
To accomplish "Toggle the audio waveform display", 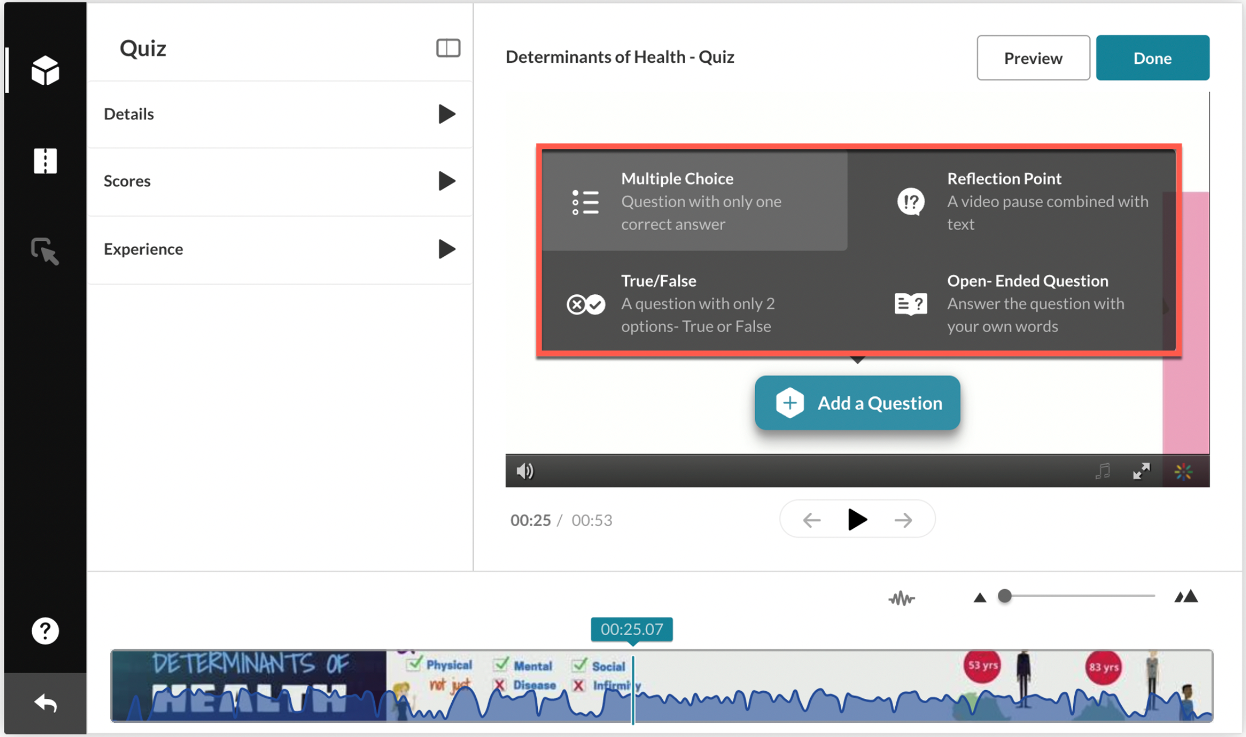I will (x=901, y=598).
